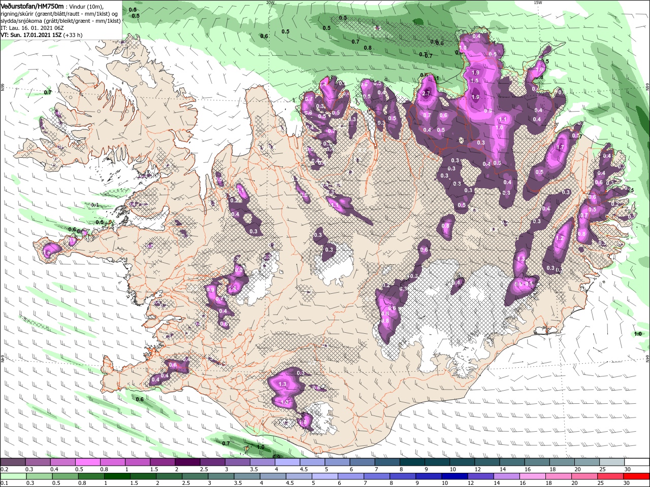Pick the 0.5 mm bright pink snow swatch
The height and width of the screenshot is (487, 650).
88,462
